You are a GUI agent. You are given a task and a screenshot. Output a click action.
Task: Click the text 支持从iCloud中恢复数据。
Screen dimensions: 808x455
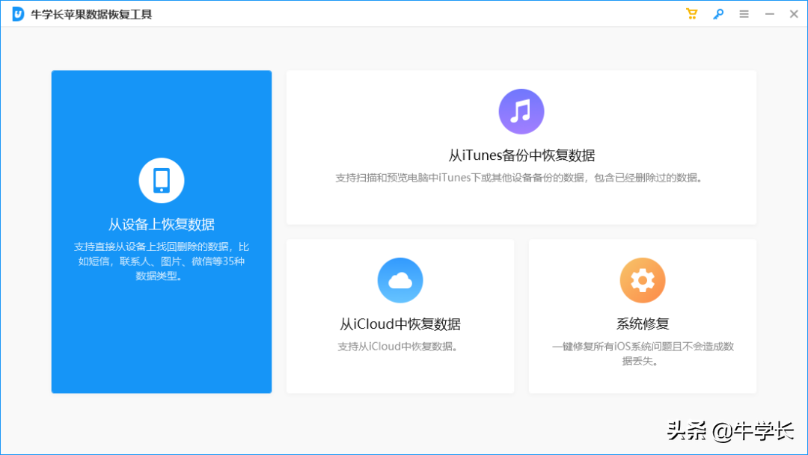398,347
